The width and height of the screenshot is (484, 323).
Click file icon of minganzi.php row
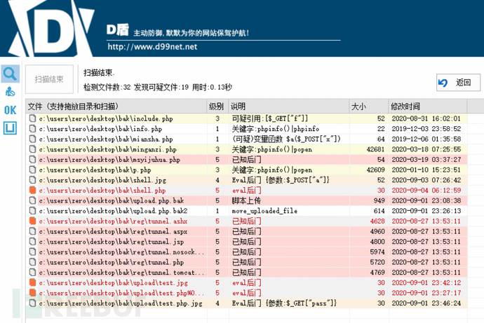[32, 149]
